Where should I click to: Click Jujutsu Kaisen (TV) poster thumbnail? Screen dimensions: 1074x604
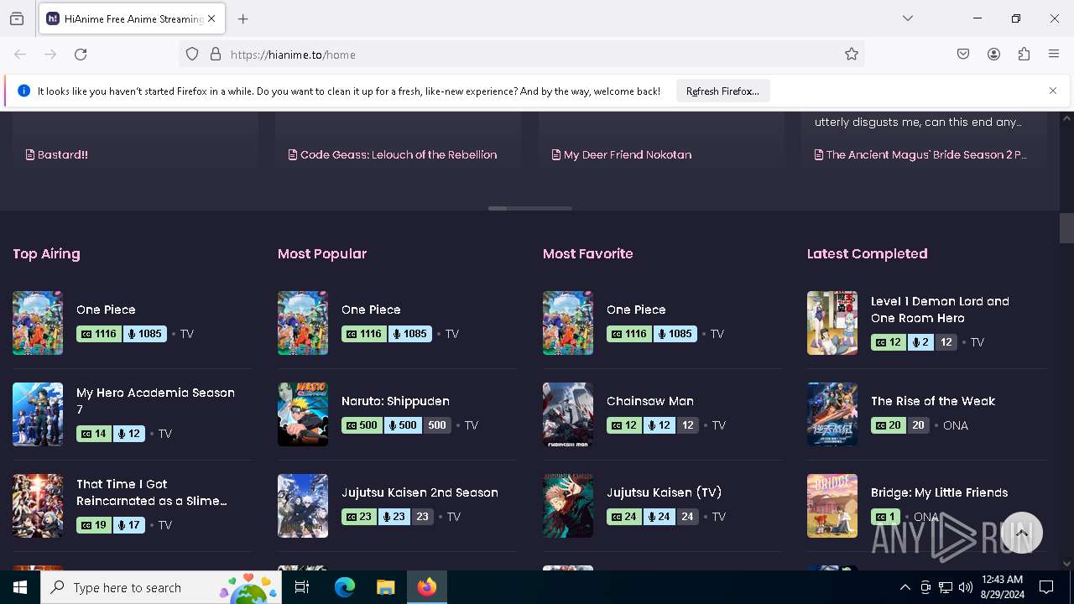tap(568, 506)
